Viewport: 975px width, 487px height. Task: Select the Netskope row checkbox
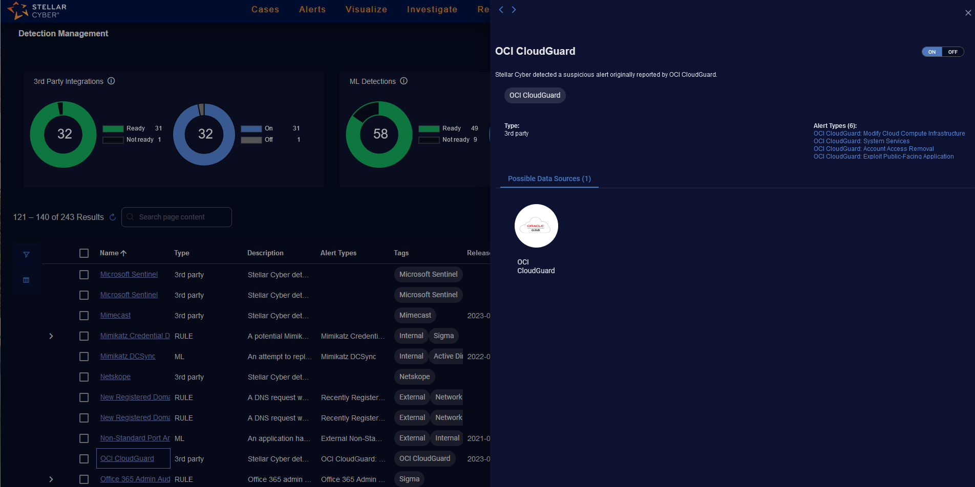tap(84, 377)
